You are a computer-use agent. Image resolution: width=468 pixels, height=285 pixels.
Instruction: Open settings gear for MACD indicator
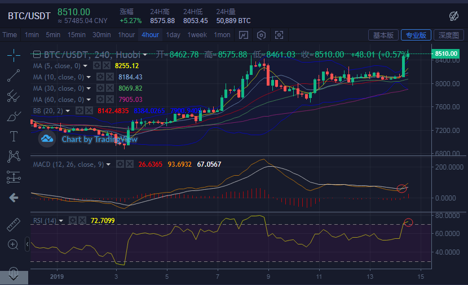click(120, 164)
